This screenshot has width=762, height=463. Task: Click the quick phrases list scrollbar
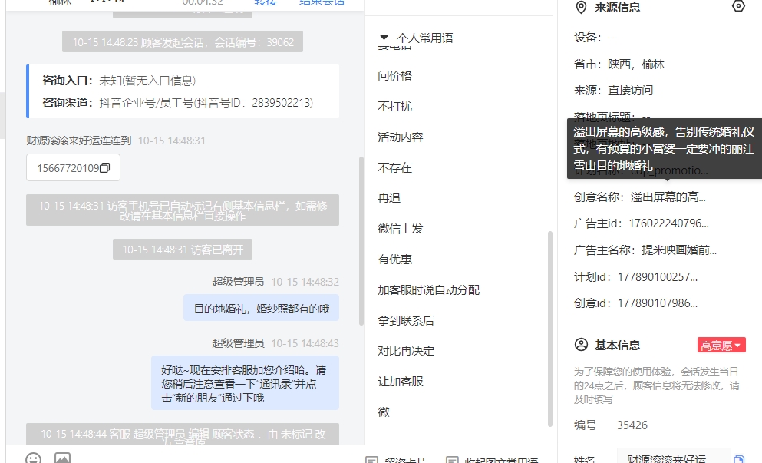pos(549,329)
